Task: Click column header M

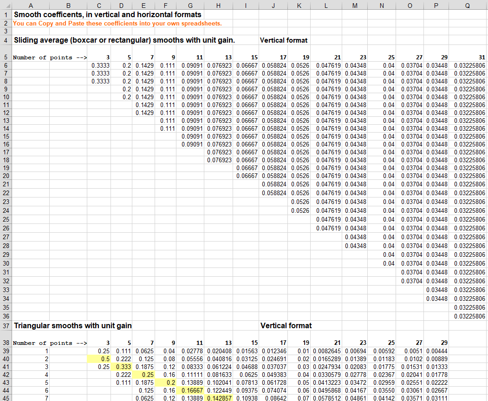Action: [355, 6]
